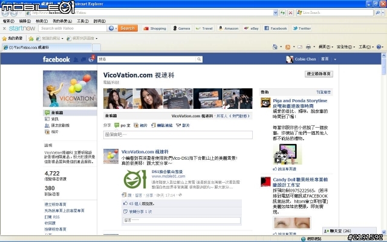Click the IE refresh button
The image size is (387, 242).
pyautogui.click(x=282, y=13)
